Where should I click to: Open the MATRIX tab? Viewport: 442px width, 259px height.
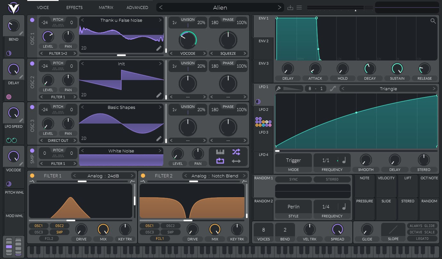[x=106, y=7]
